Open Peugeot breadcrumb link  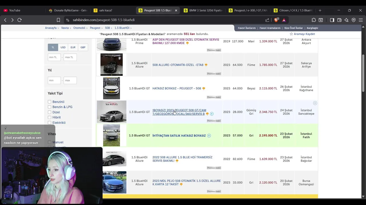(95, 28)
